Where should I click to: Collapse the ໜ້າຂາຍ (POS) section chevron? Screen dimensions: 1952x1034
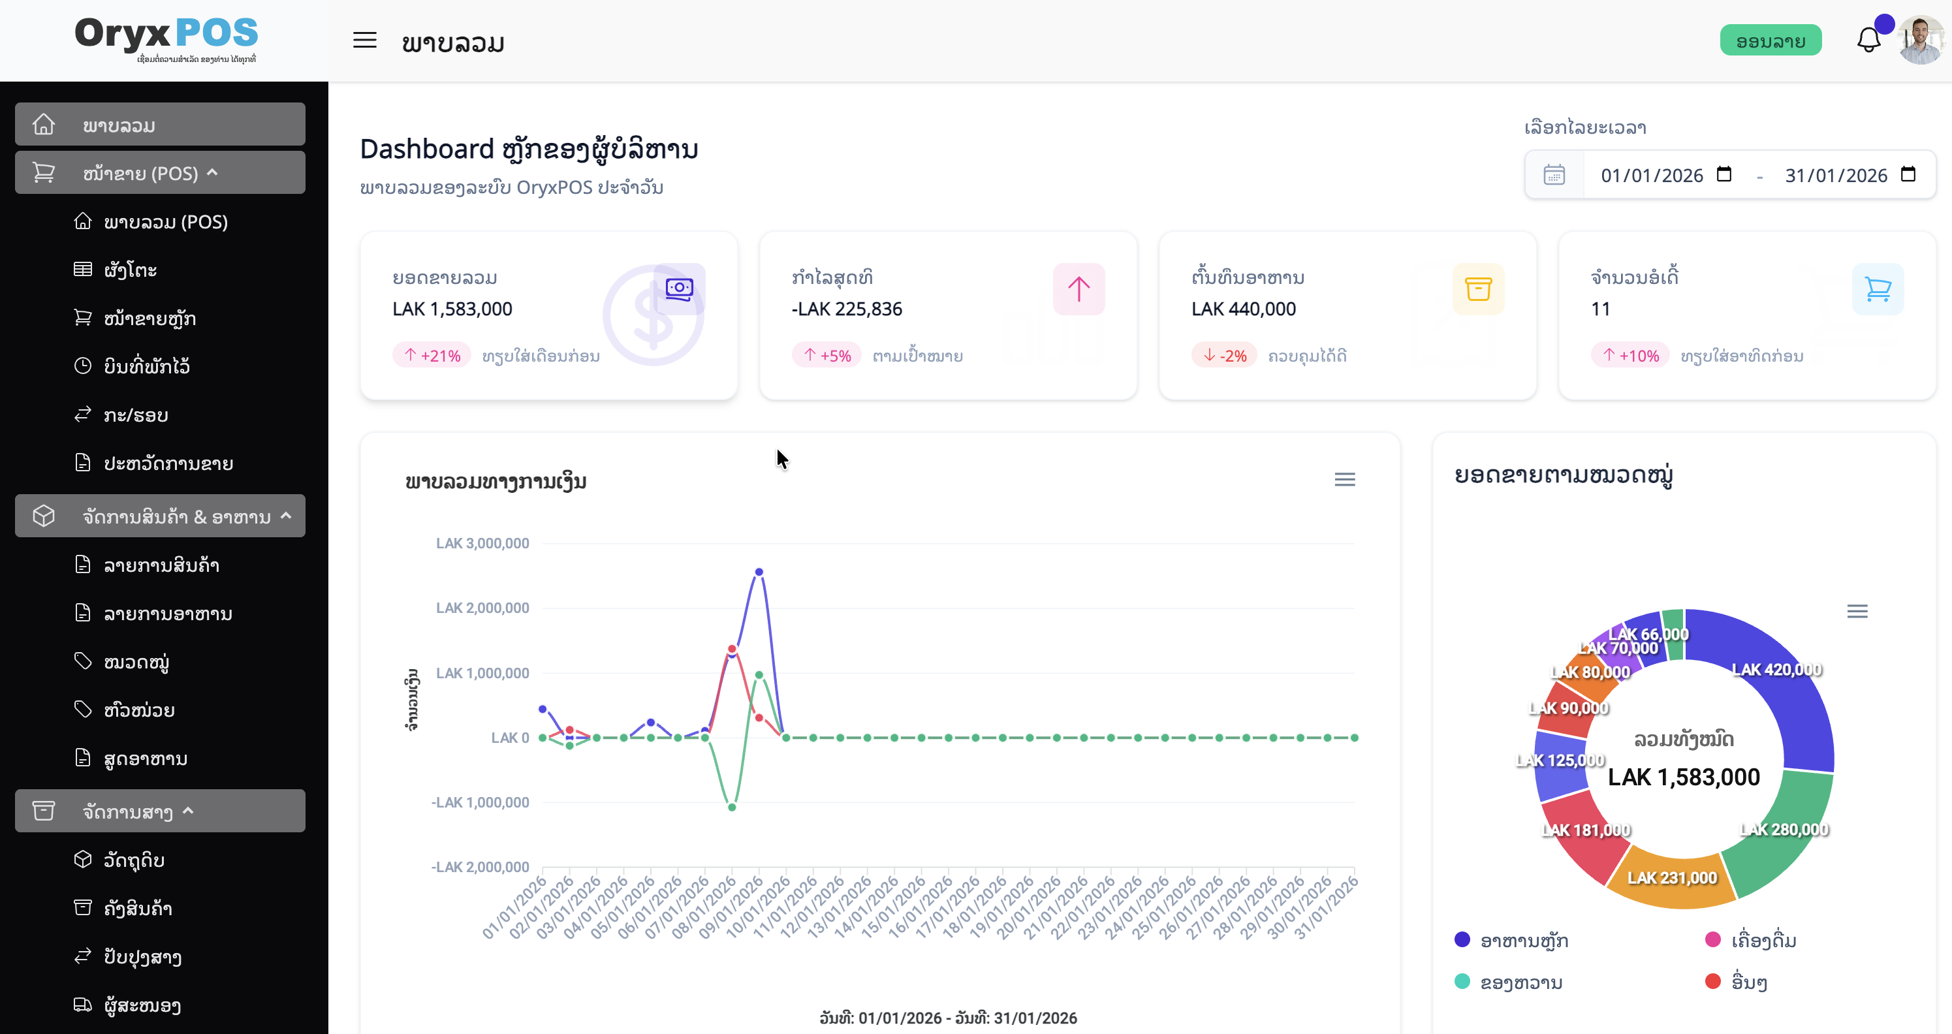[x=213, y=172]
